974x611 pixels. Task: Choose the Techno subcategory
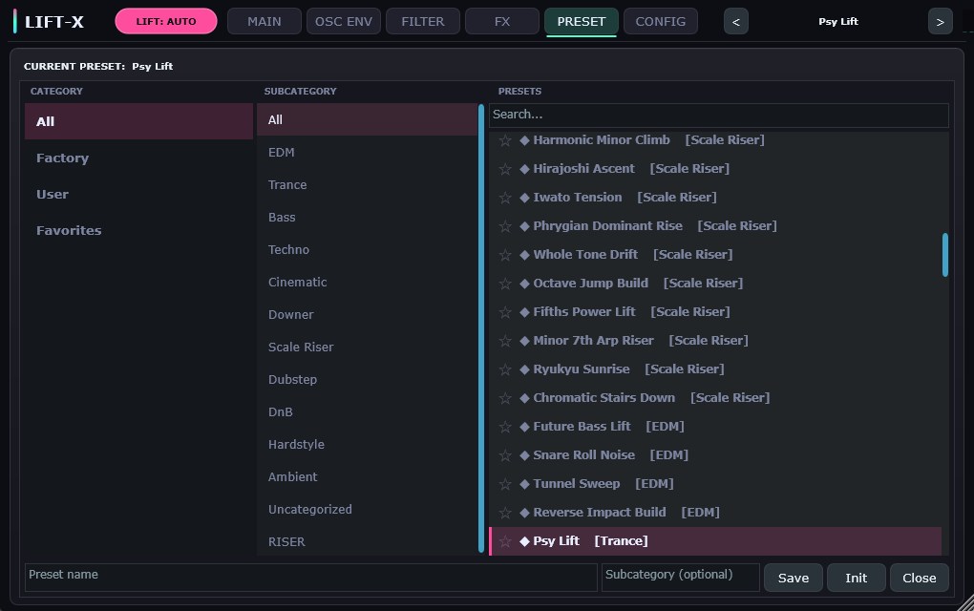(x=367, y=249)
